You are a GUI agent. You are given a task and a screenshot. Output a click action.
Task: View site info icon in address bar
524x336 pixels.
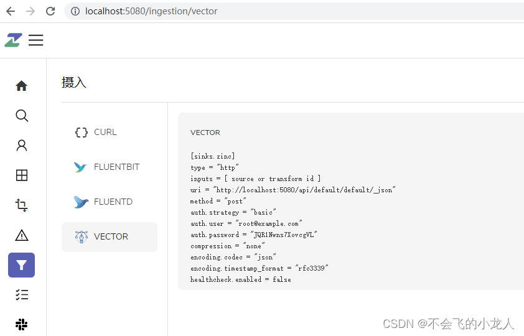point(75,11)
